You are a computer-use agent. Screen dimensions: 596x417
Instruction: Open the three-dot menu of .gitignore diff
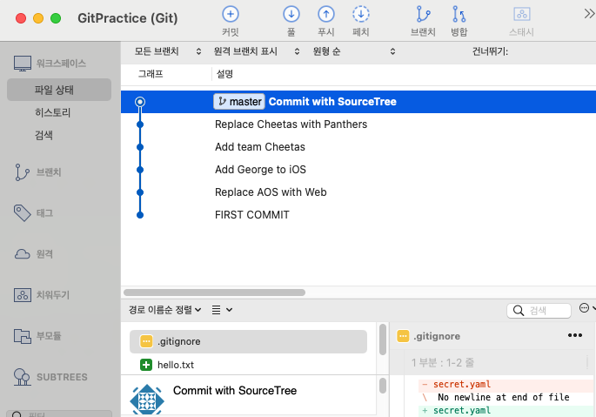tap(575, 335)
